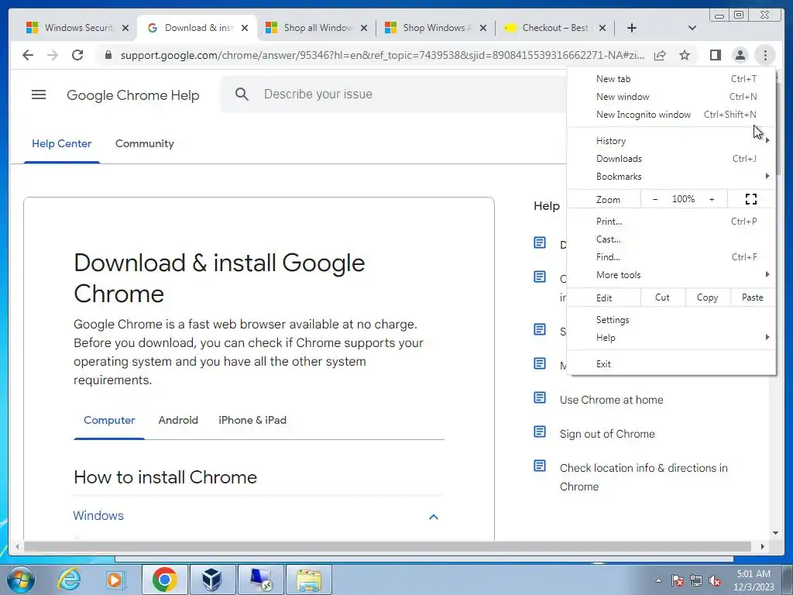Open the side panel icon

pyautogui.click(x=715, y=55)
